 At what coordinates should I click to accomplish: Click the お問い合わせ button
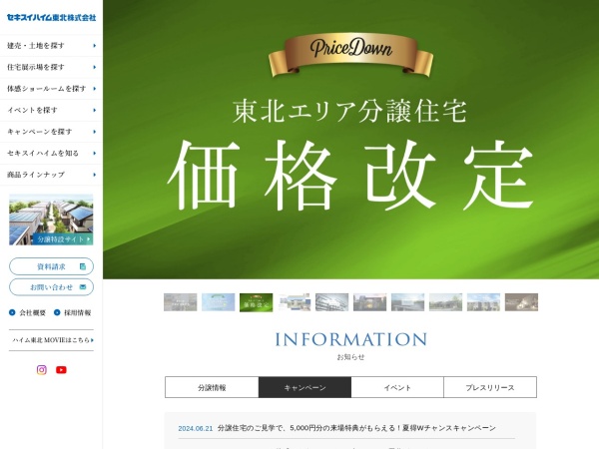pyautogui.click(x=51, y=287)
